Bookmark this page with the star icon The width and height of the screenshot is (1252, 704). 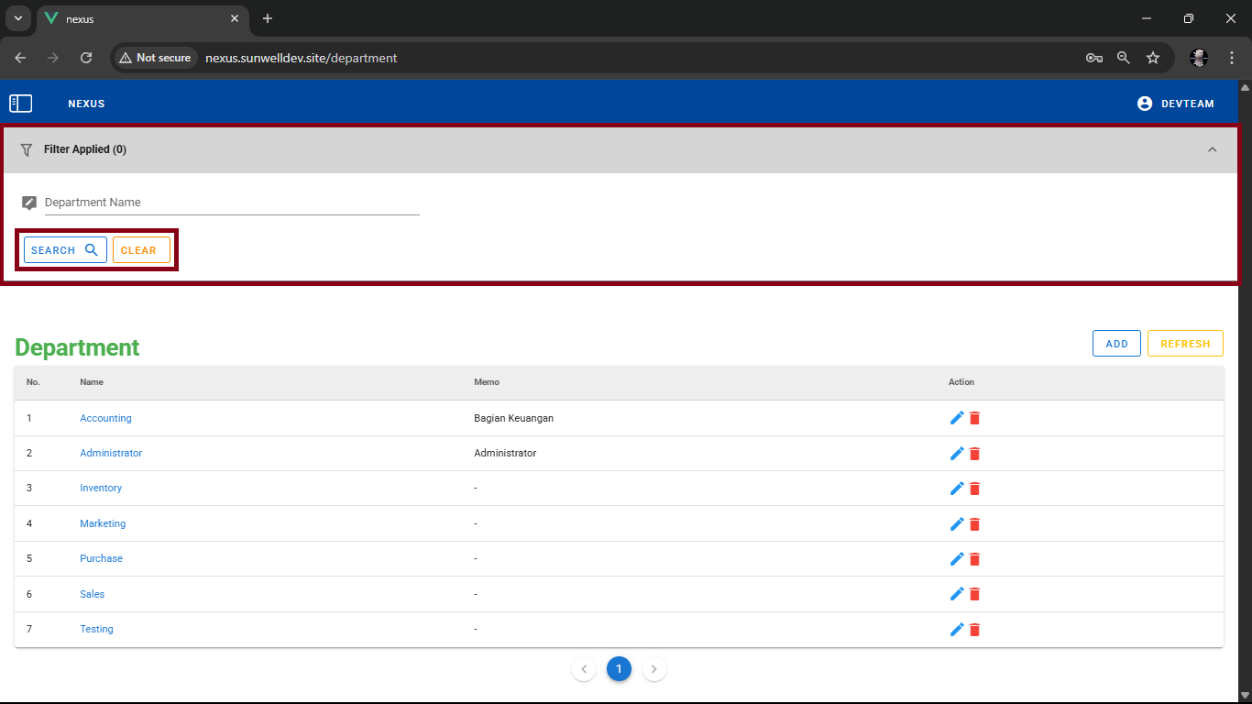click(1153, 58)
